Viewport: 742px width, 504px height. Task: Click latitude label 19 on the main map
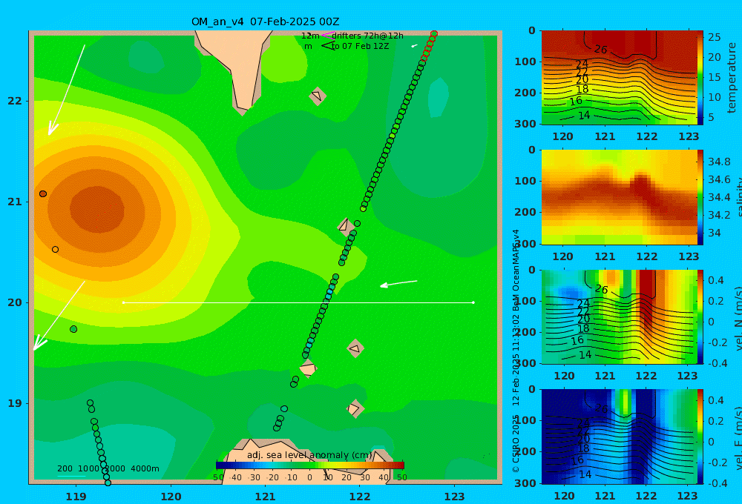coord(15,403)
